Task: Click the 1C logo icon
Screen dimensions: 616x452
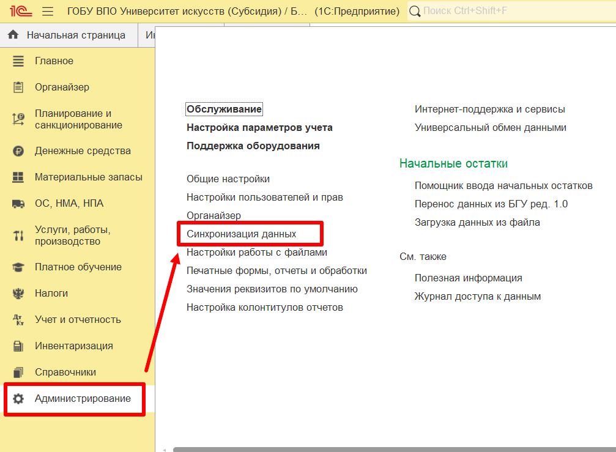Action: click(x=18, y=11)
